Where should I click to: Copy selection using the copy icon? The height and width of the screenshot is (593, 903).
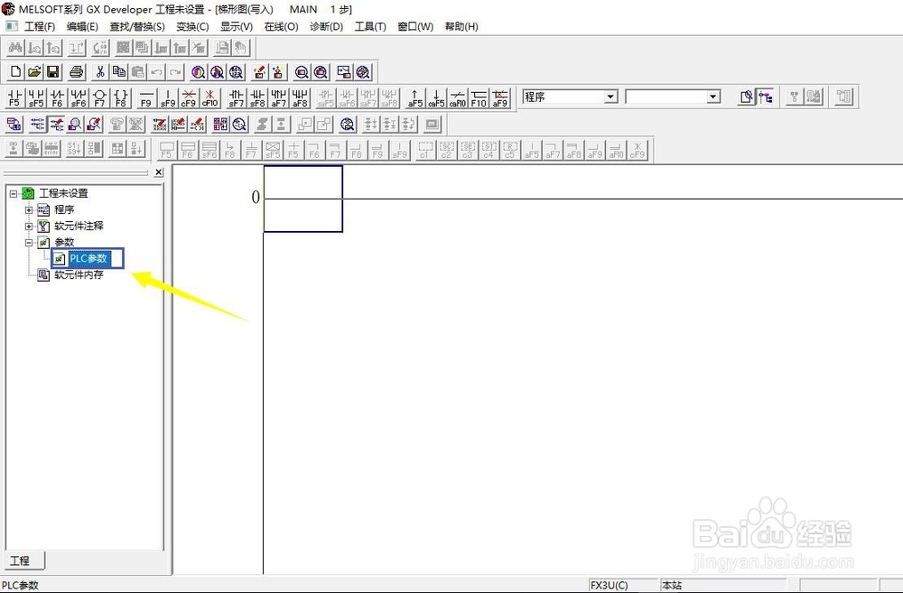click(118, 72)
